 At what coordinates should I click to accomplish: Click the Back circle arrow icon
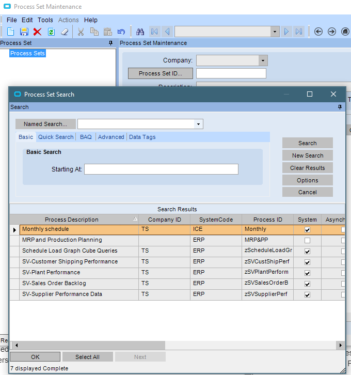click(x=318, y=32)
